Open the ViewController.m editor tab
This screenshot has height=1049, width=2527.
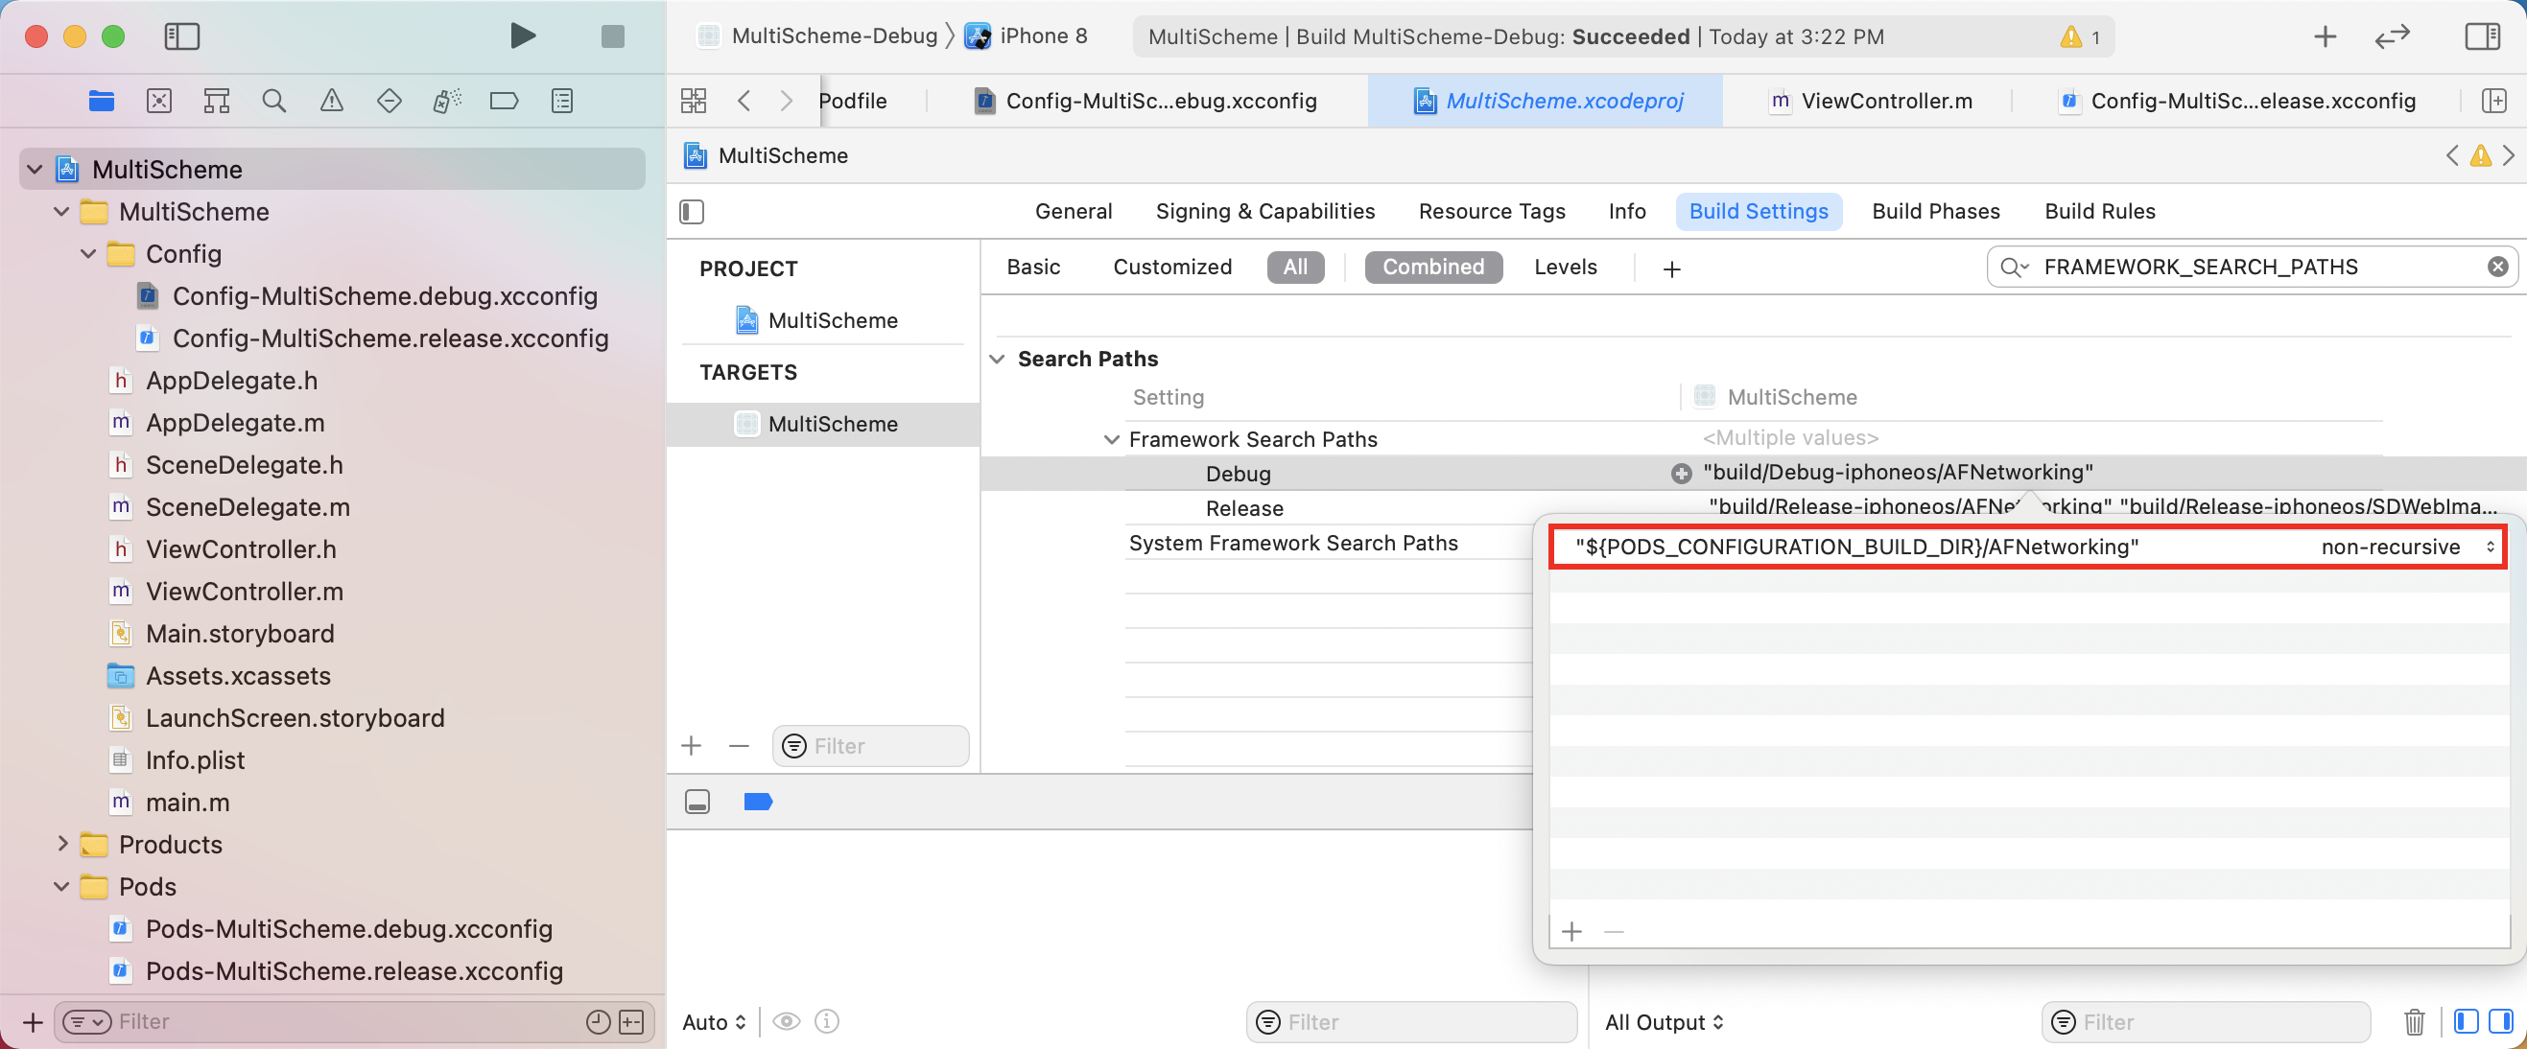pos(1884,101)
